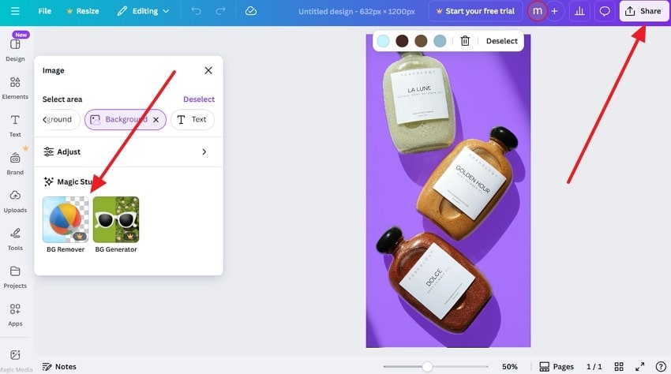
Task: Pick the light blue color swatch
Action: [384, 41]
